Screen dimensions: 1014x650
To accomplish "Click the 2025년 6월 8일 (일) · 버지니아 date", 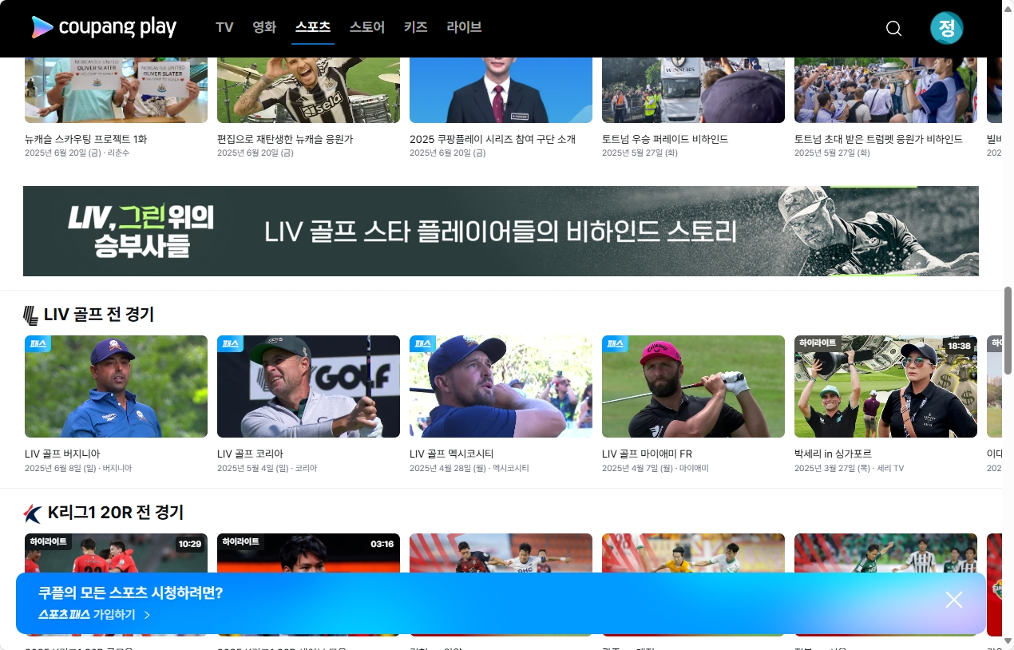I will click(78, 468).
